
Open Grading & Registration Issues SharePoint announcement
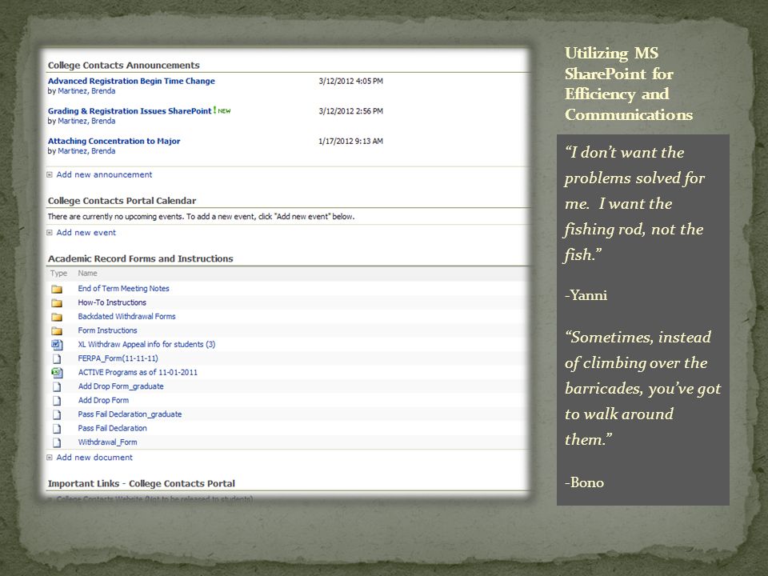tap(130, 110)
